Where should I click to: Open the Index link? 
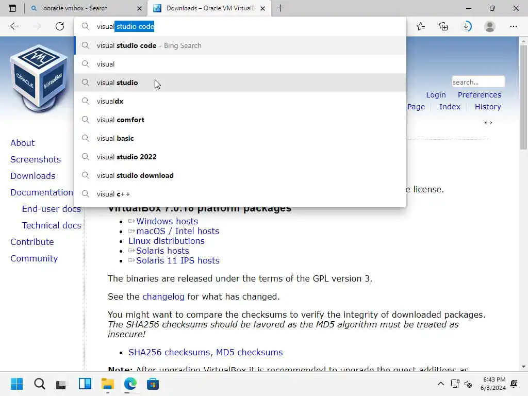point(450,107)
